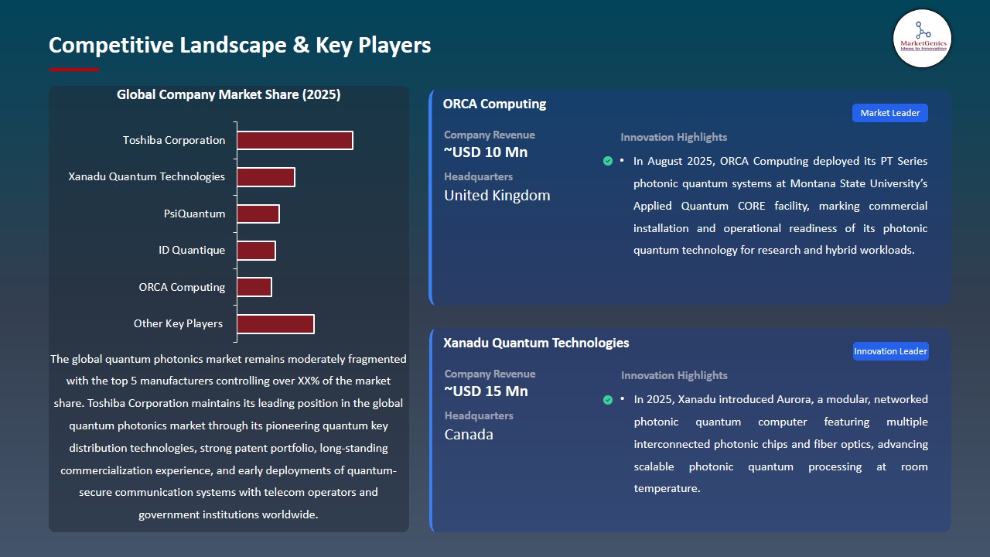
Task: Click the ~USD 10 Mn revenue value
Action: click(484, 152)
